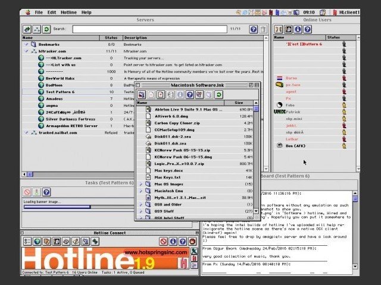
Task: Select Mac Keys.txt in file list
Action: (x=195, y=177)
